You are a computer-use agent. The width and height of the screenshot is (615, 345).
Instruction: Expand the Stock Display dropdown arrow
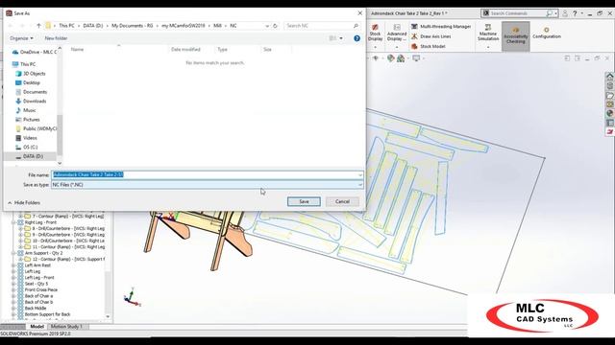coord(375,47)
